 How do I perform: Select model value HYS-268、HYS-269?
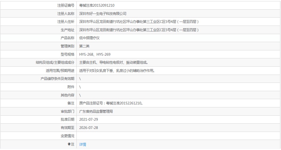95,54
